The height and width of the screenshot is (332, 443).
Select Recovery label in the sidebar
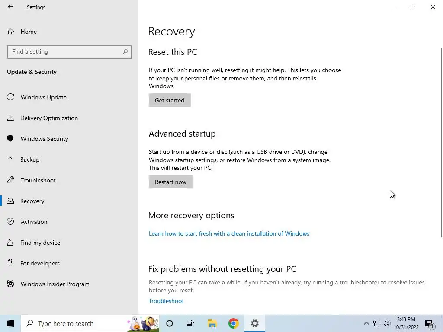coord(32,201)
